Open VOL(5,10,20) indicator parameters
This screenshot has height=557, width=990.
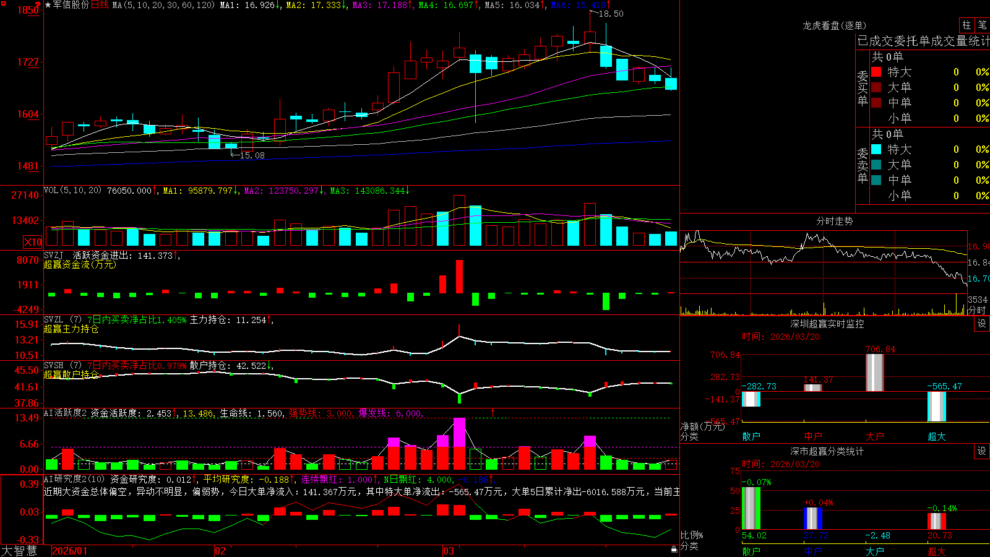point(72,191)
